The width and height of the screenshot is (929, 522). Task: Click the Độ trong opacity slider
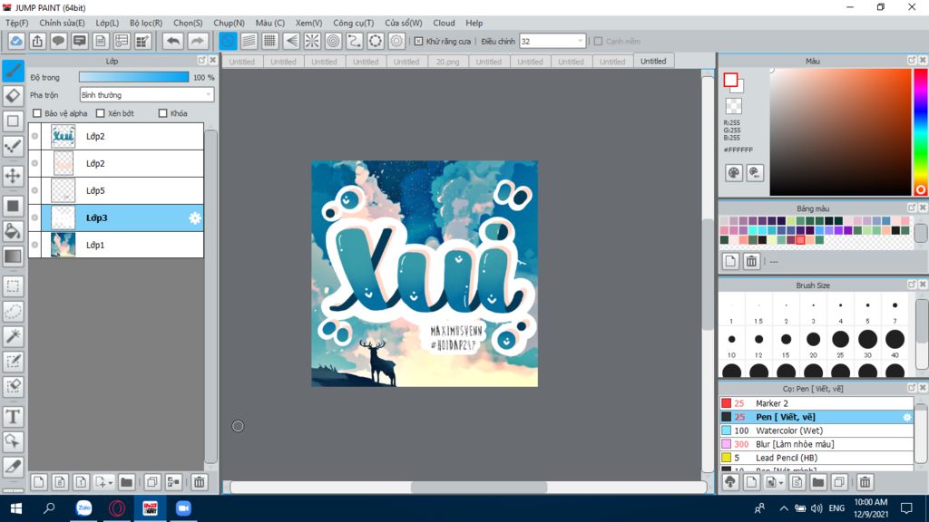point(134,78)
